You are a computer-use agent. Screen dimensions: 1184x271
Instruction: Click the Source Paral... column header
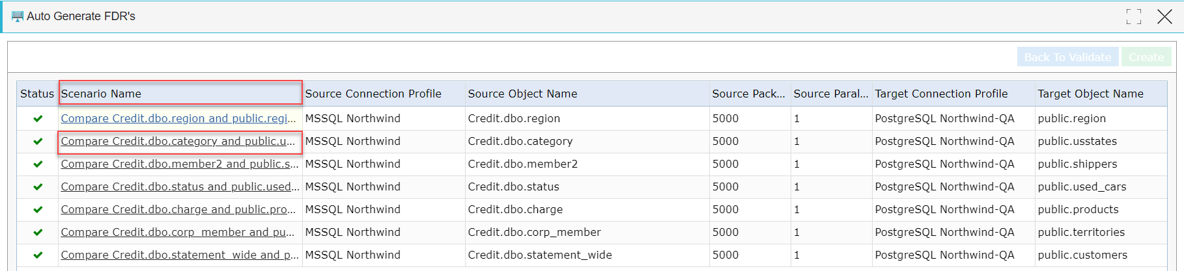pyautogui.click(x=832, y=94)
